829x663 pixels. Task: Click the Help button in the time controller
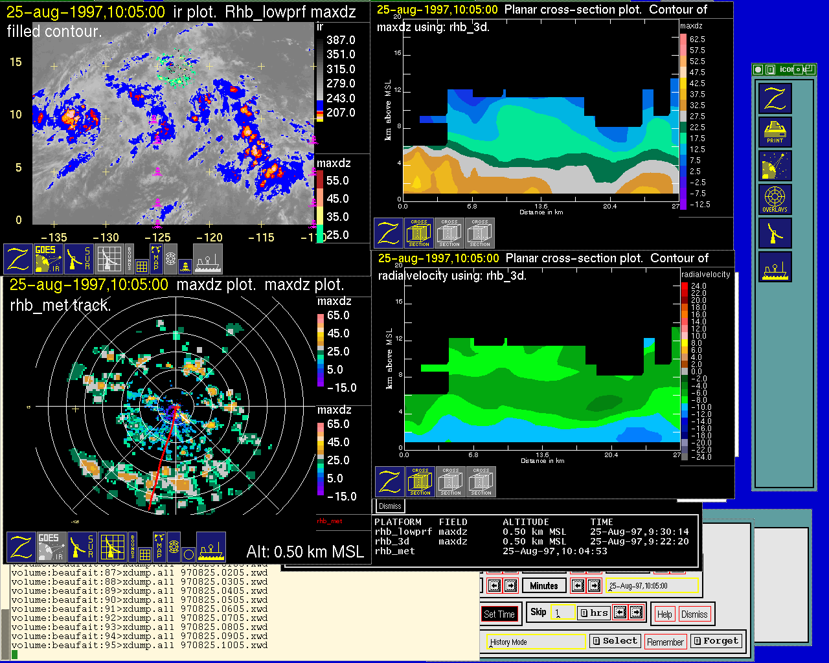coord(664,614)
